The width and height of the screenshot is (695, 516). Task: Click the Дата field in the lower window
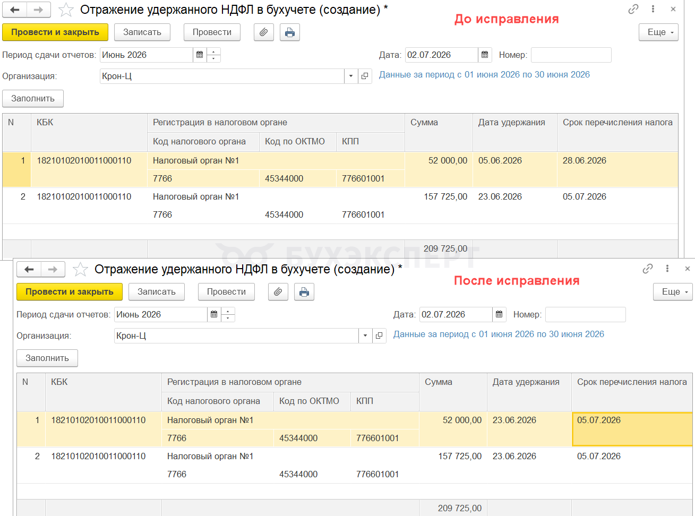[x=456, y=315]
